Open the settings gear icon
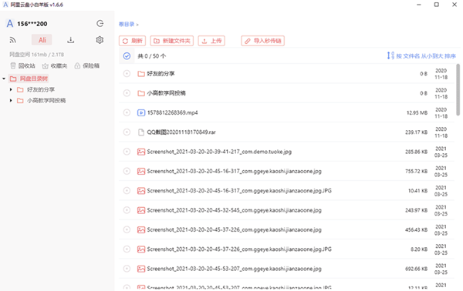The image size is (463, 291). pos(100,40)
